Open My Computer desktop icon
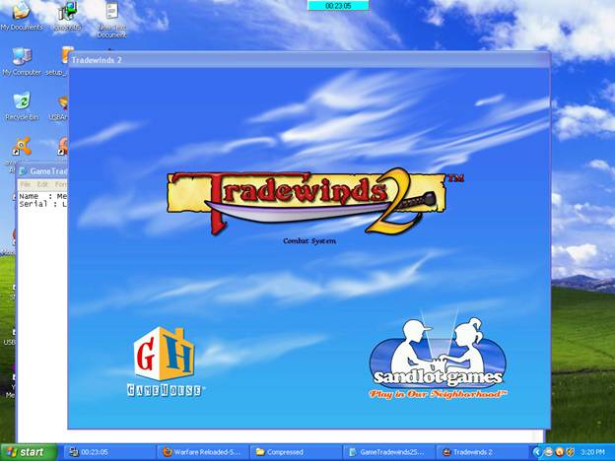 point(22,61)
